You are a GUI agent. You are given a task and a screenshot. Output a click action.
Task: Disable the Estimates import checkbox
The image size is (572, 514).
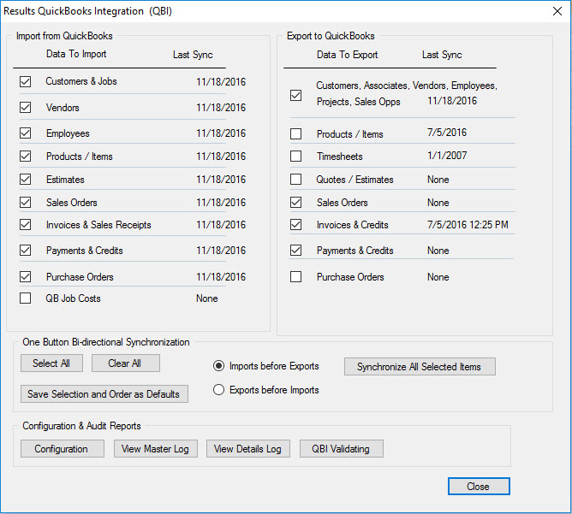pos(25,180)
